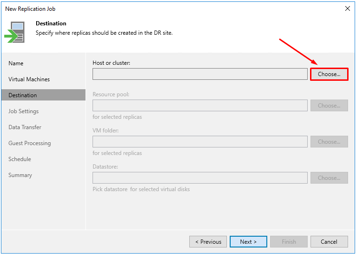Click the Host or cluster field
This screenshot has width=357, height=255.
(x=200, y=74)
